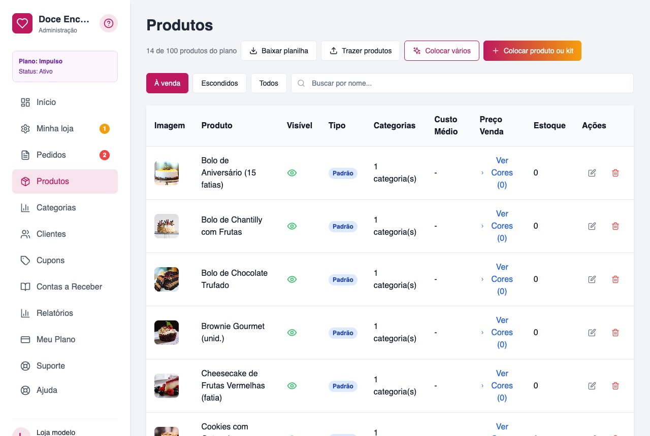
Task: Select the À venda filter tab
Action: (x=167, y=83)
